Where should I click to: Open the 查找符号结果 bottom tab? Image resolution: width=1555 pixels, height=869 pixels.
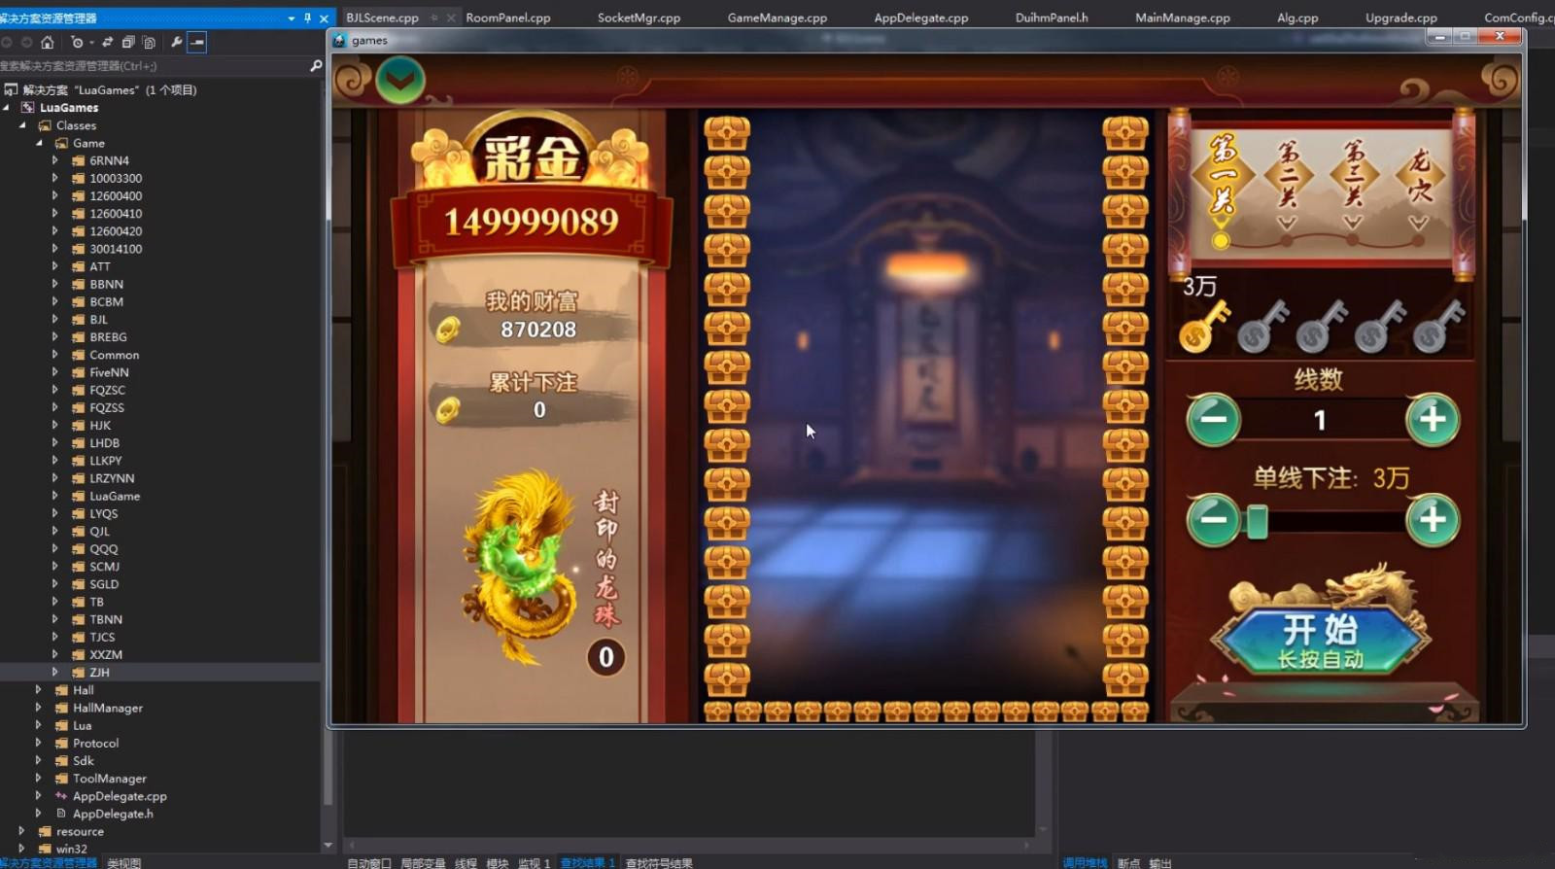(659, 862)
